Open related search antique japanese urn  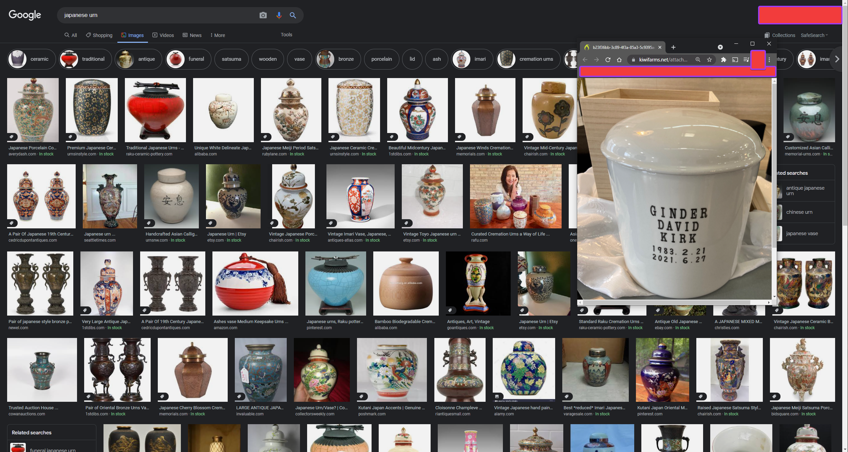[805, 191]
